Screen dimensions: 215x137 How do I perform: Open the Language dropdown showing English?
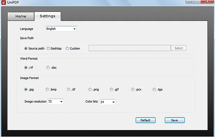[x=61, y=29]
